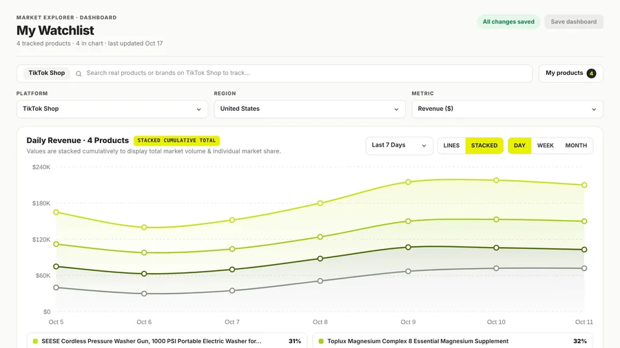Select the Toplux Magnesium Complex legend item
This screenshot has height=348, width=620.
pyautogui.click(x=453, y=341)
